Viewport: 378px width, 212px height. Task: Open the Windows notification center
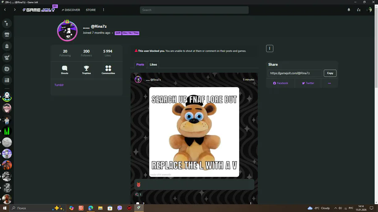pos(372,208)
